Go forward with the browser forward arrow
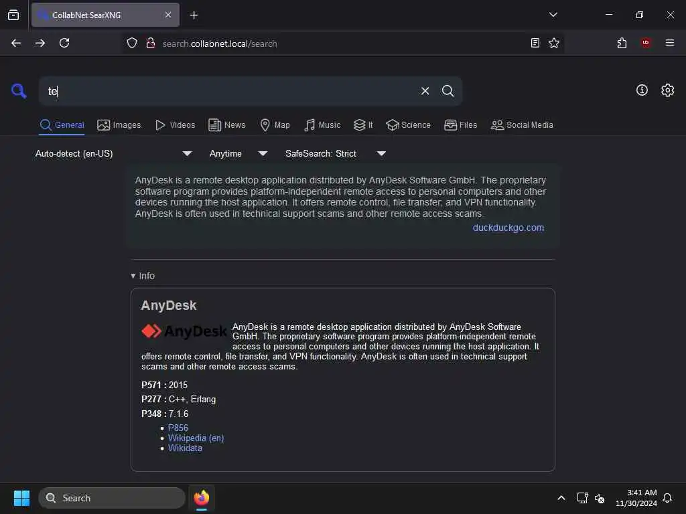The width and height of the screenshot is (686, 514). (x=40, y=43)
